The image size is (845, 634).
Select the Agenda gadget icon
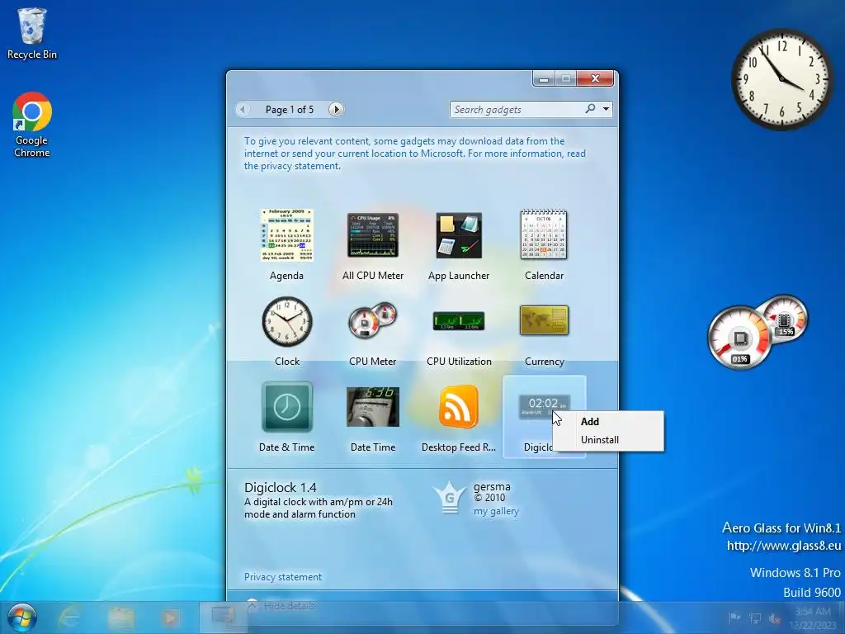(x=286, y=235)
